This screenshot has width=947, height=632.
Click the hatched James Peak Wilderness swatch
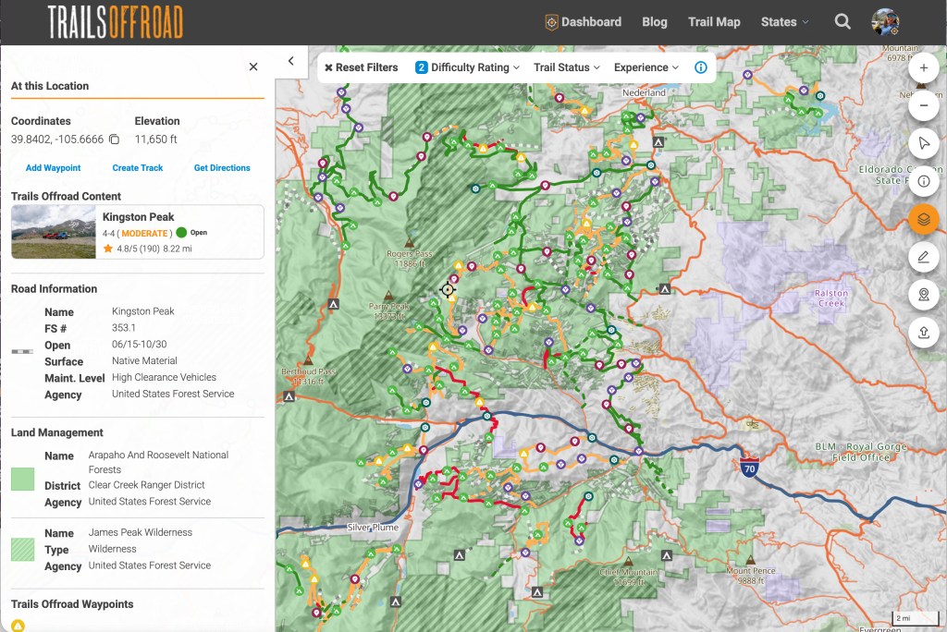point(23,549)
